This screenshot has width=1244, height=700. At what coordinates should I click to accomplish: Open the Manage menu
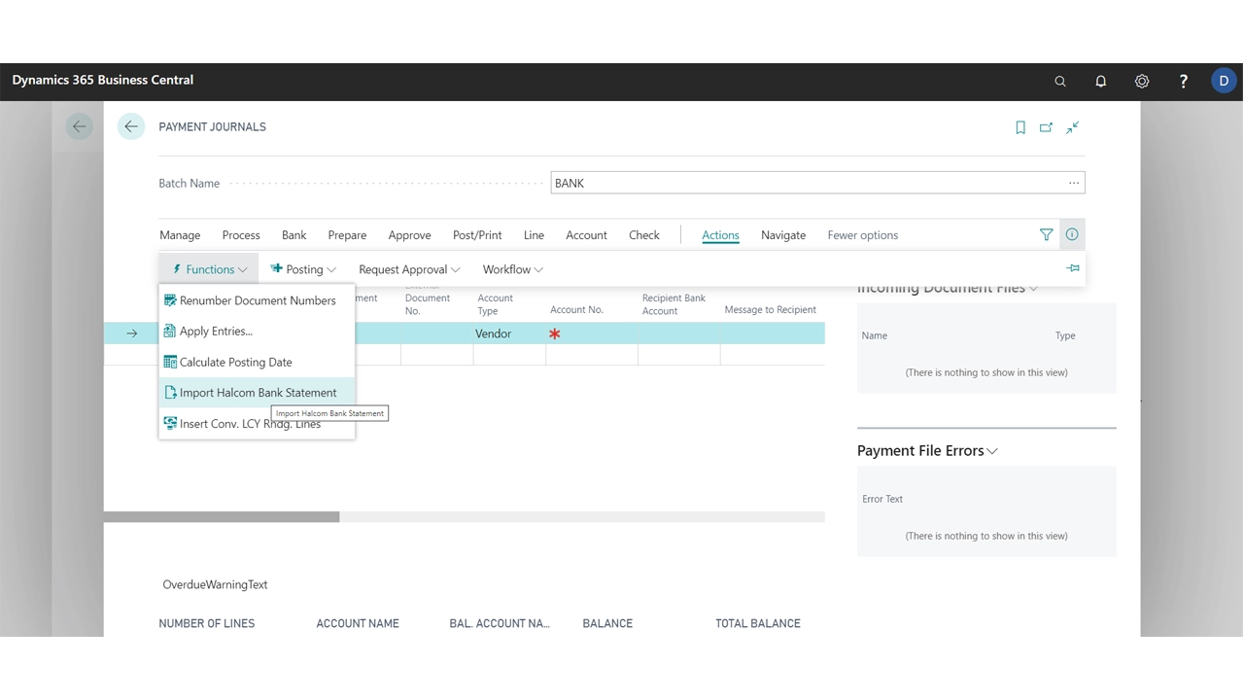(180, 235)
